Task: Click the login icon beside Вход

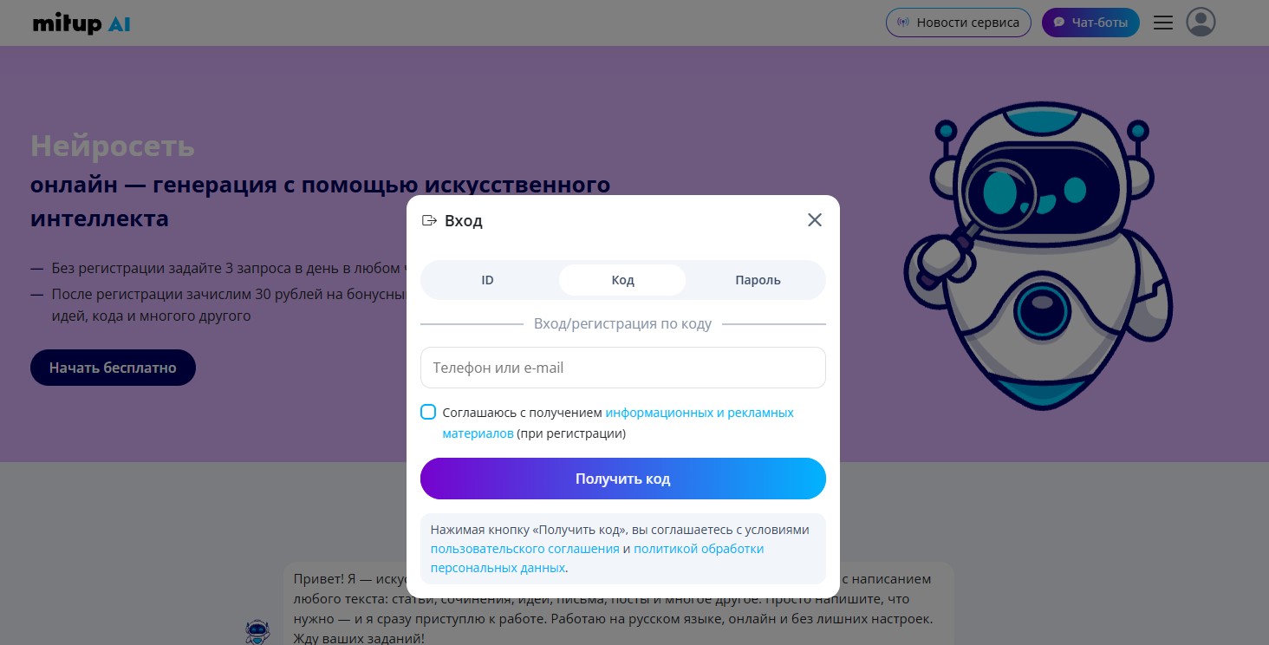Action: 429,220
